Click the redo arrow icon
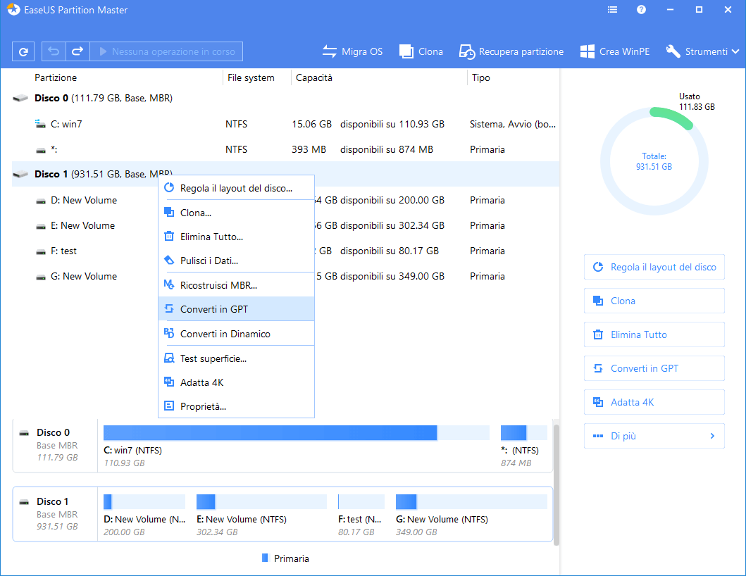The image size is (746, 576). tap(77, 51)
